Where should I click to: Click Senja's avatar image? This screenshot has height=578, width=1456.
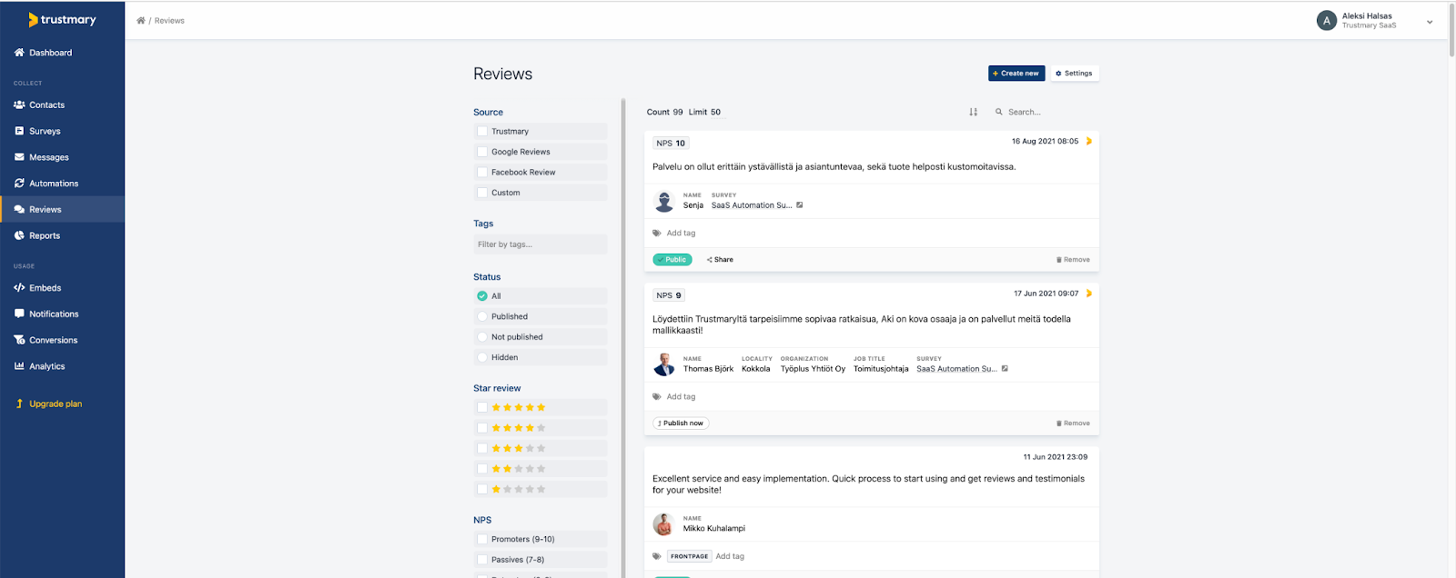click(x=664, y=202)
